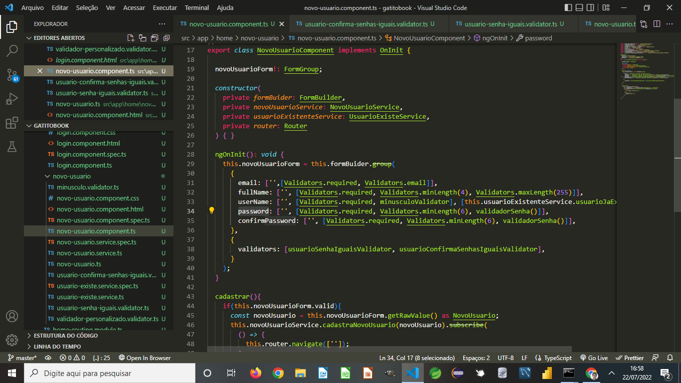
Task: Click the Prettier status bar item
Action: tap(630, 358)
